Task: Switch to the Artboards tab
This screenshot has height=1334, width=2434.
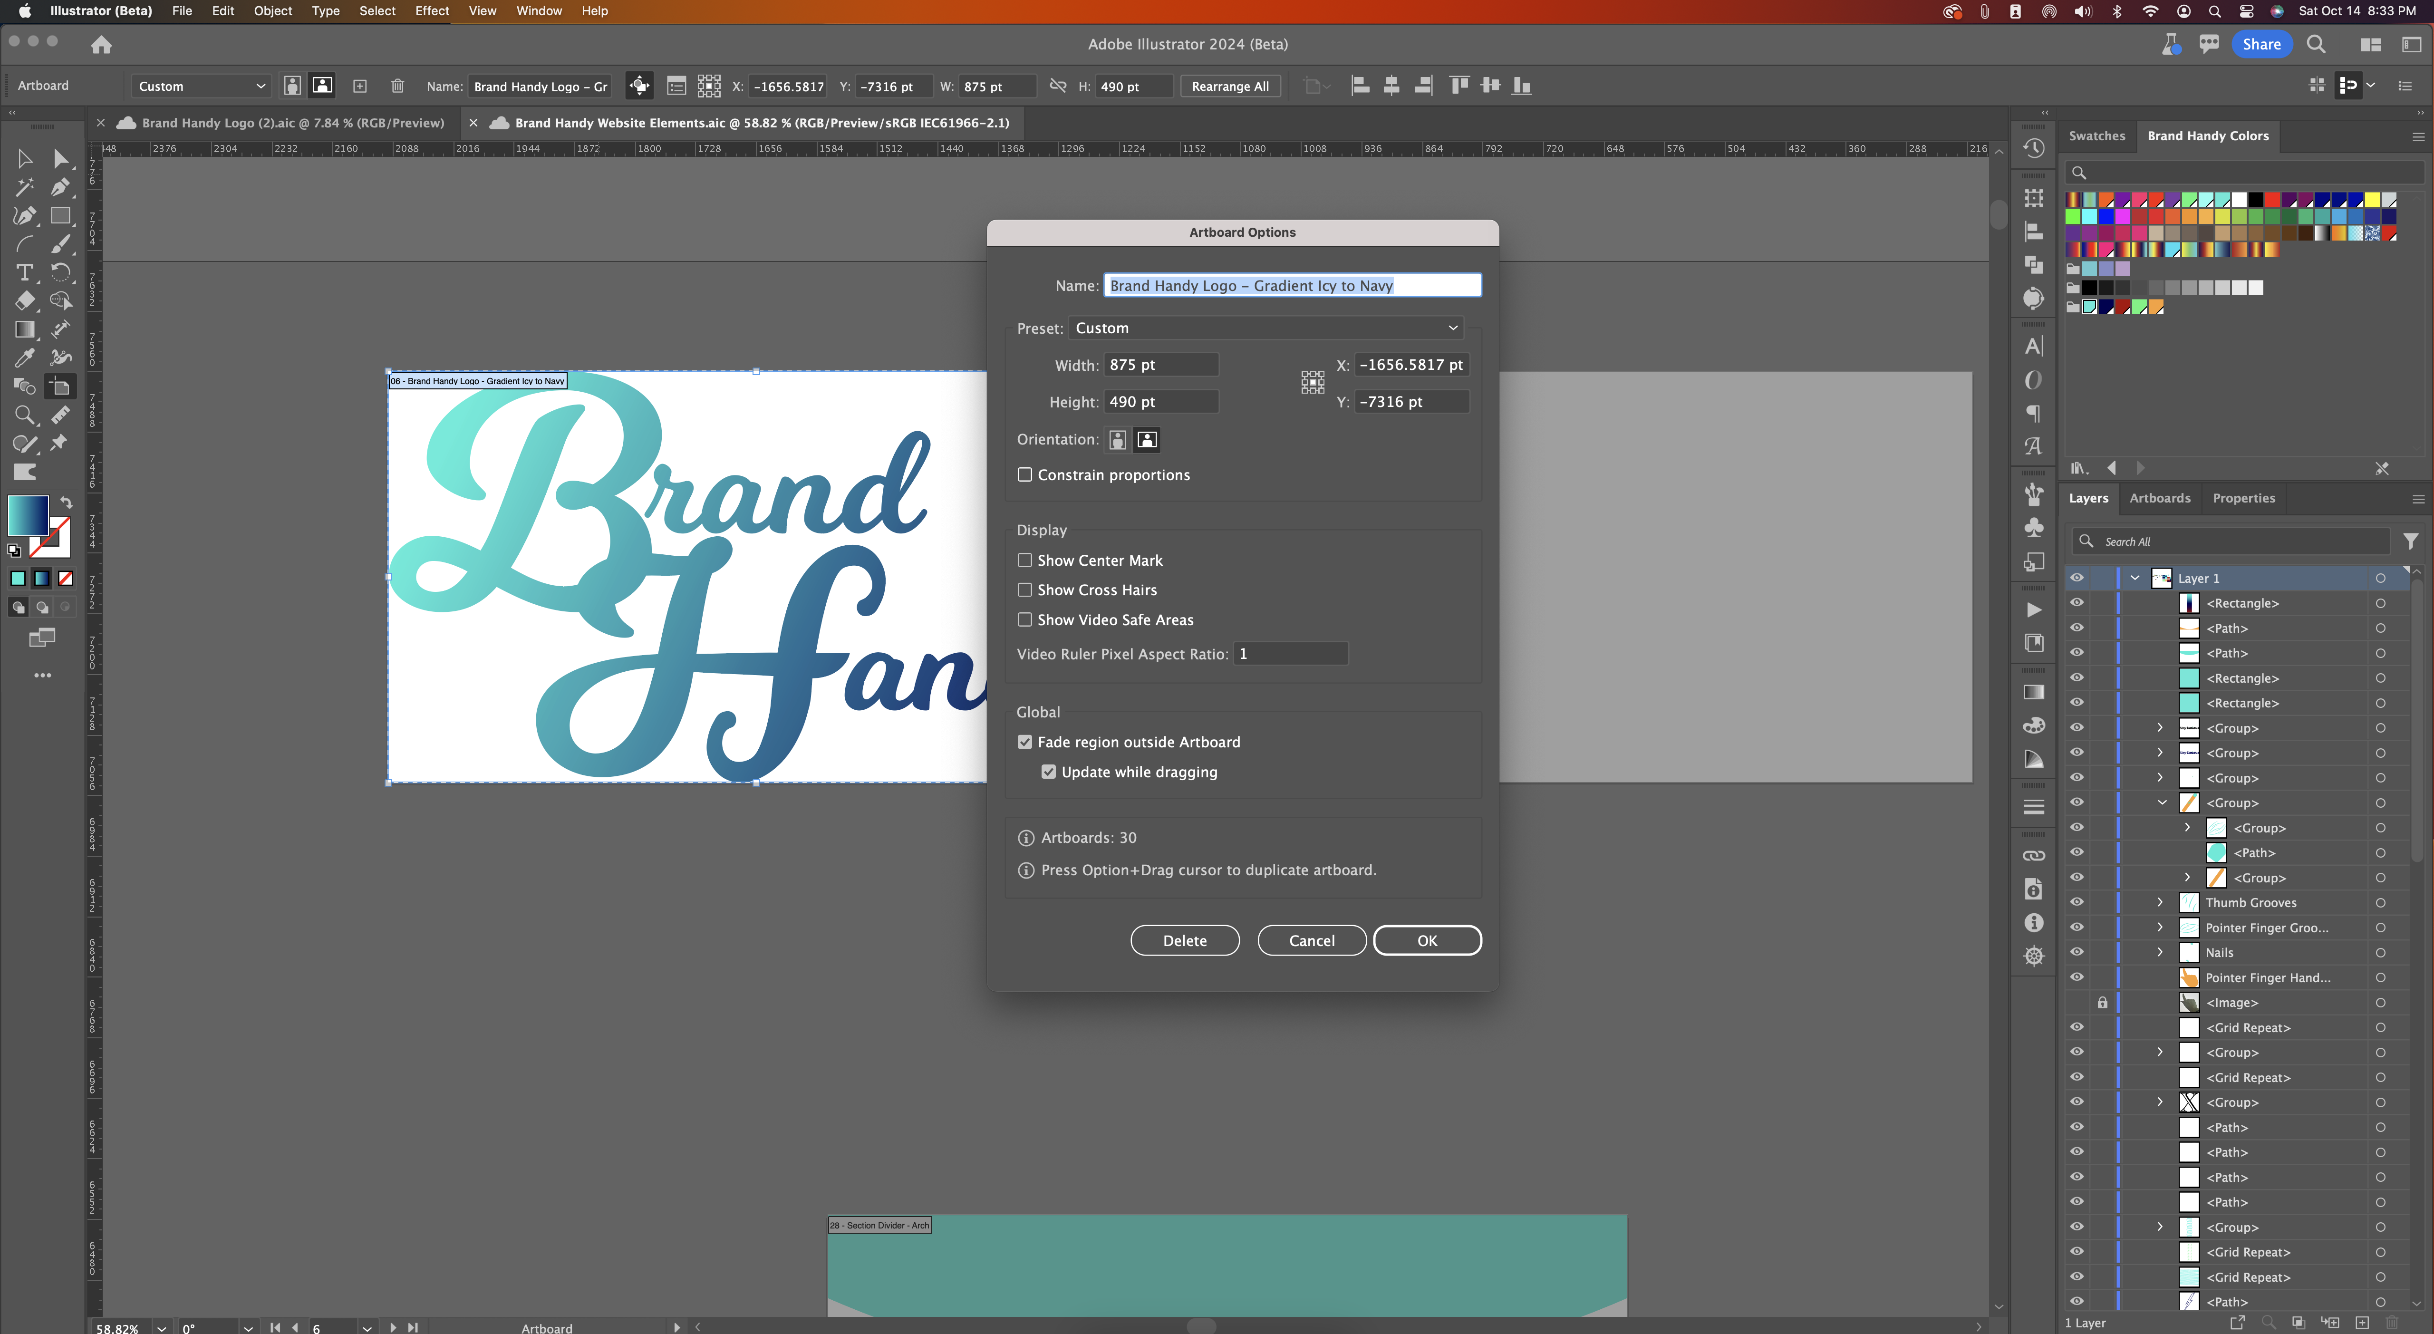Action: (2160, 498)
